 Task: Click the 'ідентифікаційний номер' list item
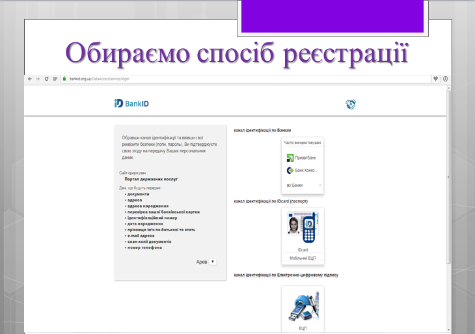click(152, 217)
